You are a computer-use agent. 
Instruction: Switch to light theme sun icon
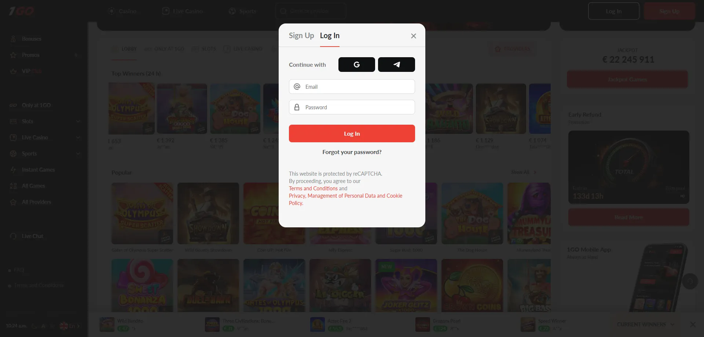(x=52, y=326)
